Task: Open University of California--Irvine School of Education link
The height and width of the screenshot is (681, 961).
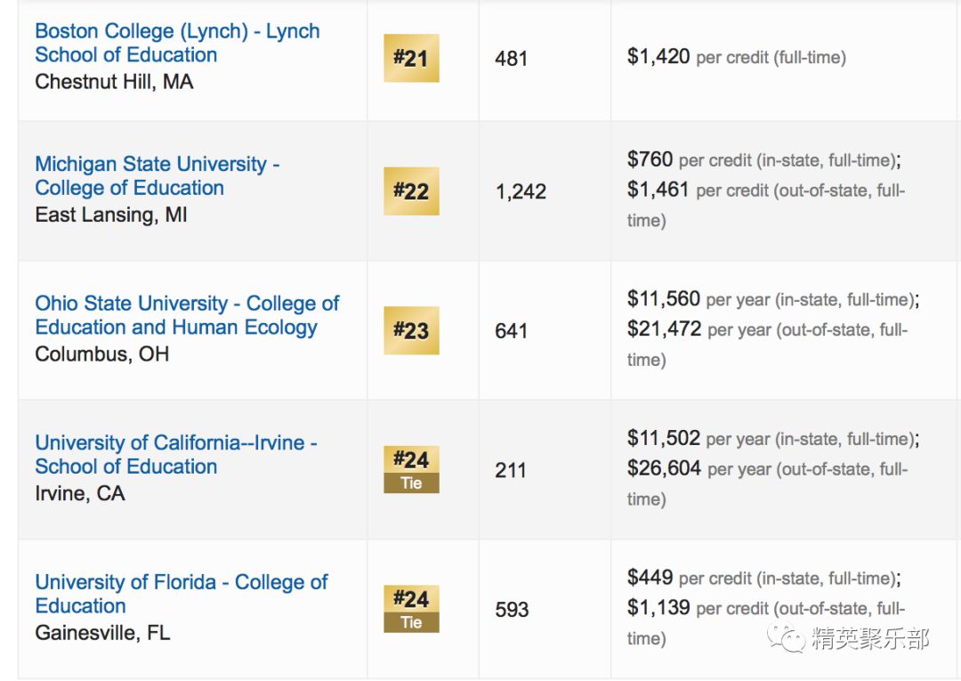Action: [x=176, y=454]
